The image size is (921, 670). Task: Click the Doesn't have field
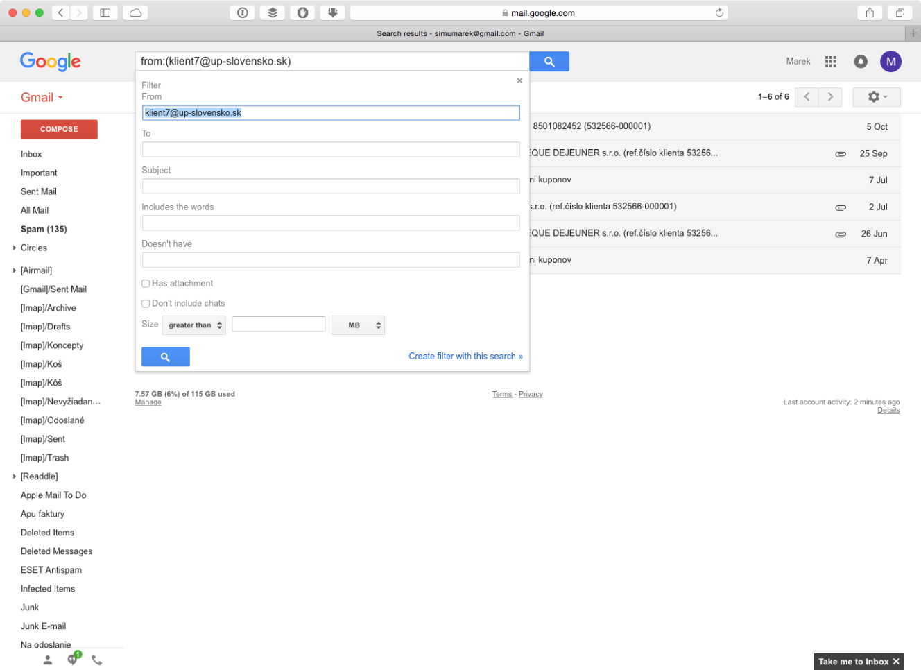331,260
